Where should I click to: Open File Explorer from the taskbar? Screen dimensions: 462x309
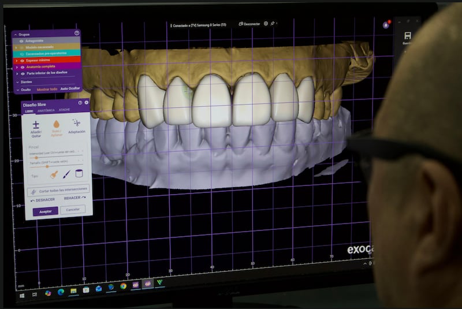pos(73,291)
